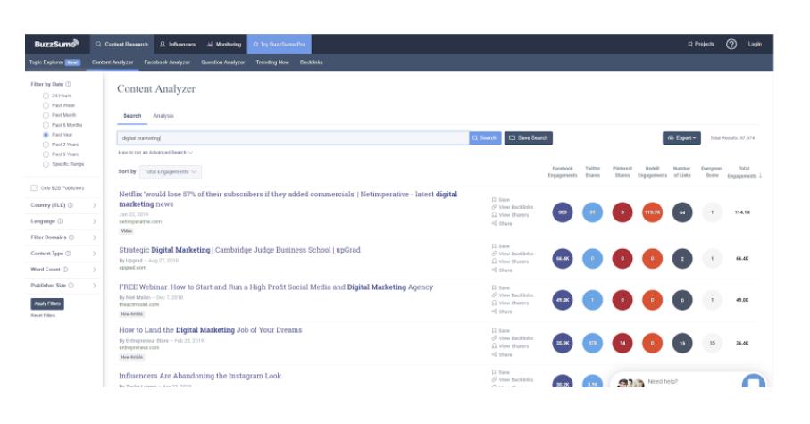This screenshot has width=810, height=424.
Task: Click the evergreen score circle for Dream Job article
Action: (713, 343)
